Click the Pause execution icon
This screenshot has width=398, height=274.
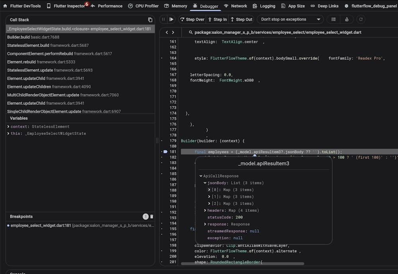pyautogui.click(x=164, y=19)
